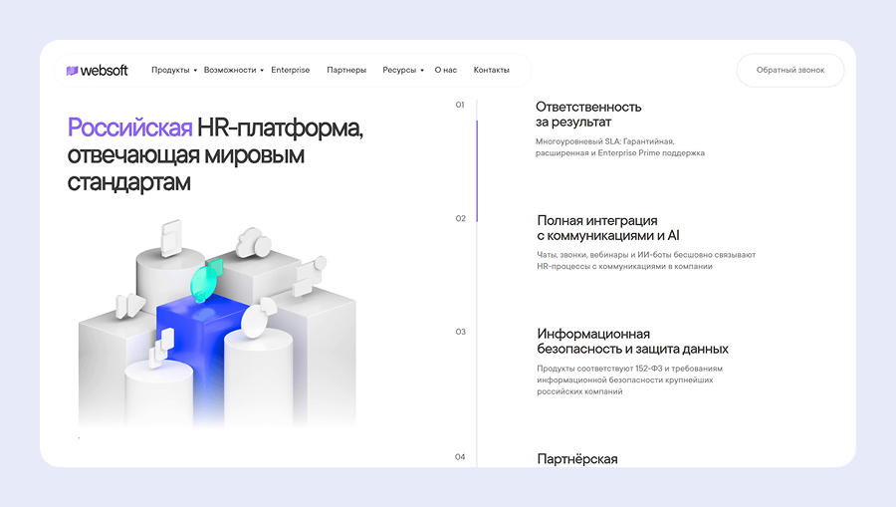Click the document icon atop tall cylinder

[x=168, y=237]
